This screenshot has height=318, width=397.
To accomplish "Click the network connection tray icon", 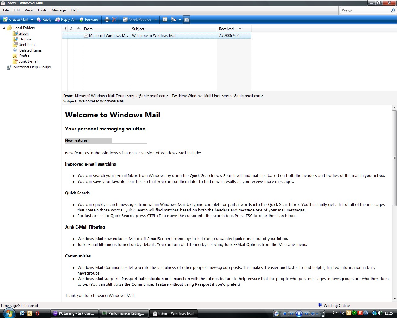I will 374,313.
